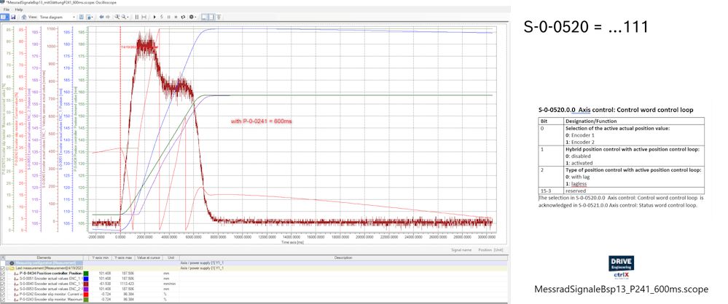Viewport: 728px width, 304px height.
Task: Click the display layout icon after the View dropdown
Action: point(81,17)
